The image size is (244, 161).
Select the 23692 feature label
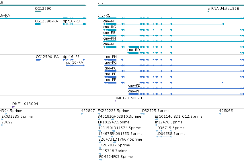[x=7, y=122]
